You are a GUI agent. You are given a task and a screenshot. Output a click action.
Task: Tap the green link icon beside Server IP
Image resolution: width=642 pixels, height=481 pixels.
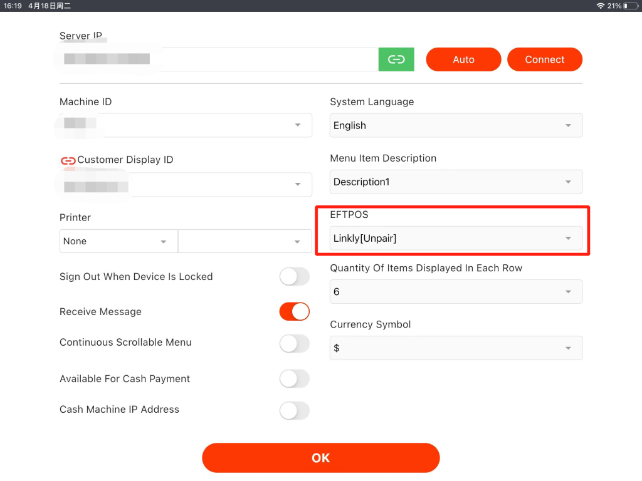click(x=396, y=59)
